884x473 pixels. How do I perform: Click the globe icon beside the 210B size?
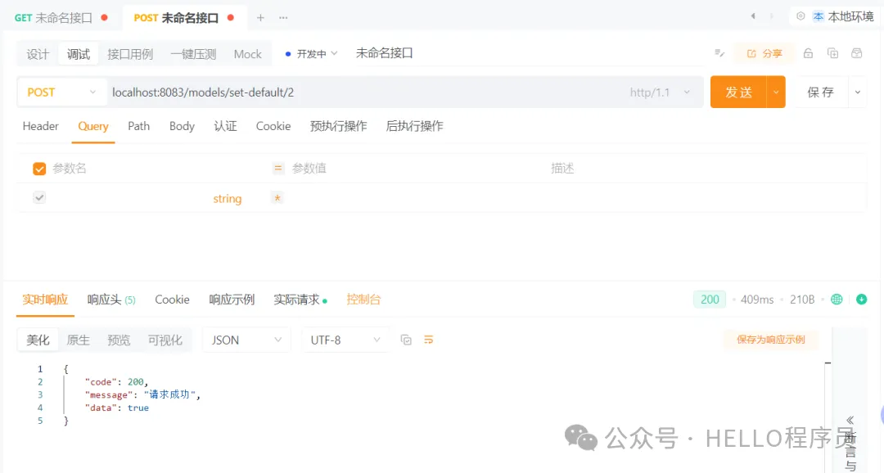[x=837, y=300]
